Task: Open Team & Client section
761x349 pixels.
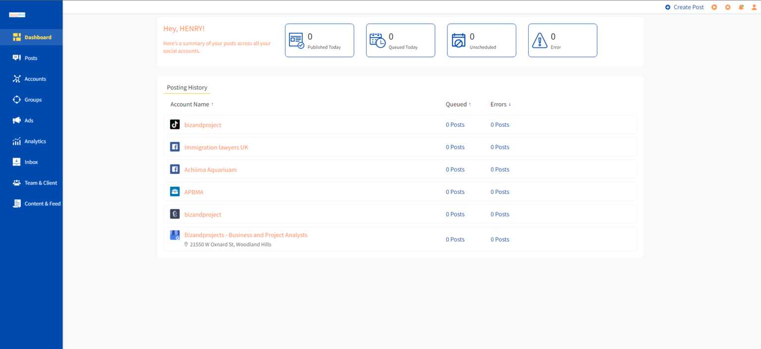Action: pyautogui.click(x=41, y=183)
